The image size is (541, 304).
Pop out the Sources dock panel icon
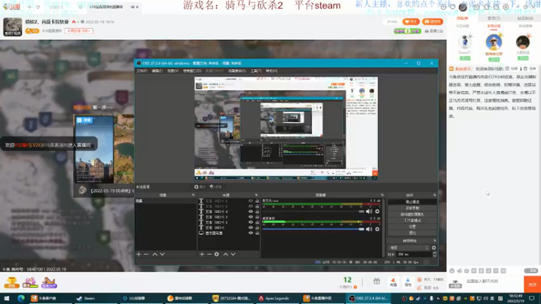(256, 195)
